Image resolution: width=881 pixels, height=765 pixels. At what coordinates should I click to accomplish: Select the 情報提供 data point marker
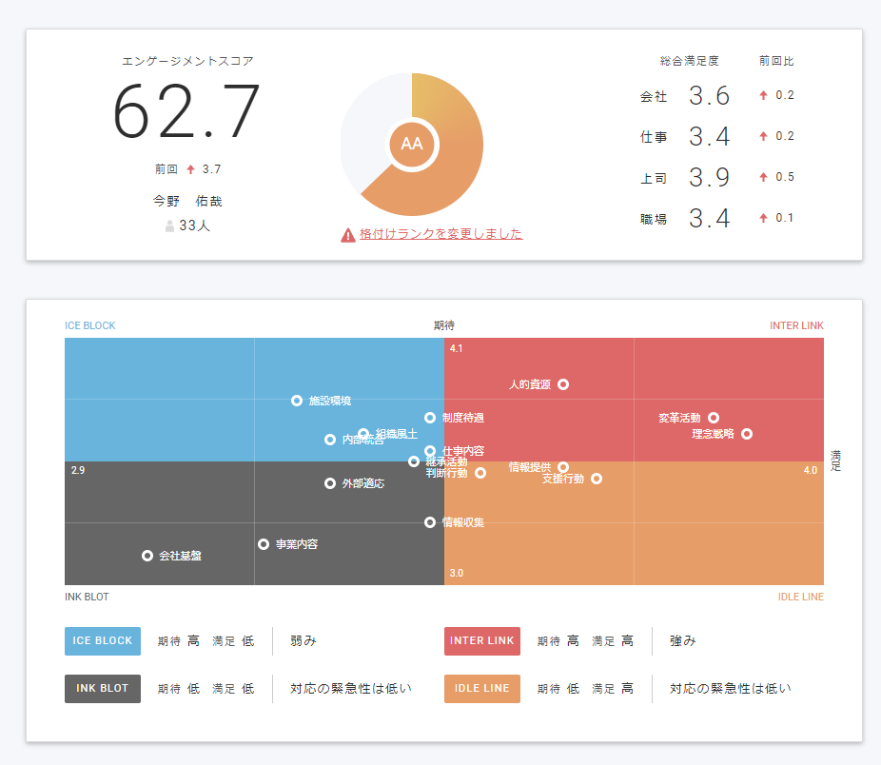pos(563,467)
